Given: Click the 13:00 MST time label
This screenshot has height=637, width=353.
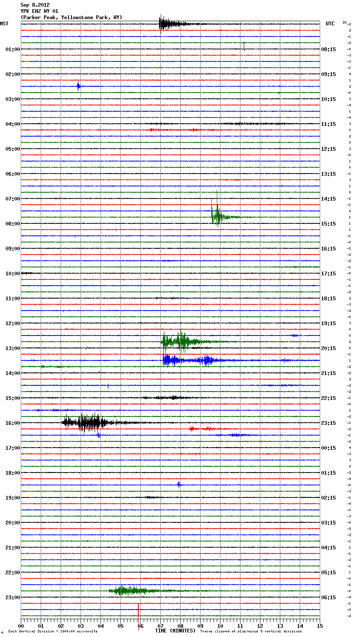Looking at the screenshot, I should tap(13, 348).
